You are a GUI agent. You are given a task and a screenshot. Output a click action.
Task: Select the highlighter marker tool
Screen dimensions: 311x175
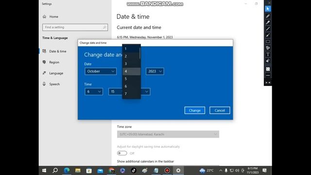268,22
